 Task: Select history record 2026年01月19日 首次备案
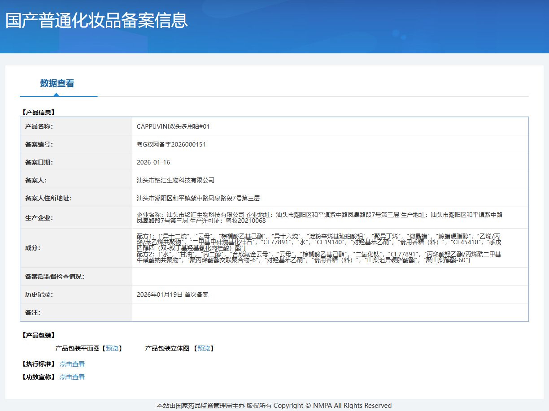point(173,294)
